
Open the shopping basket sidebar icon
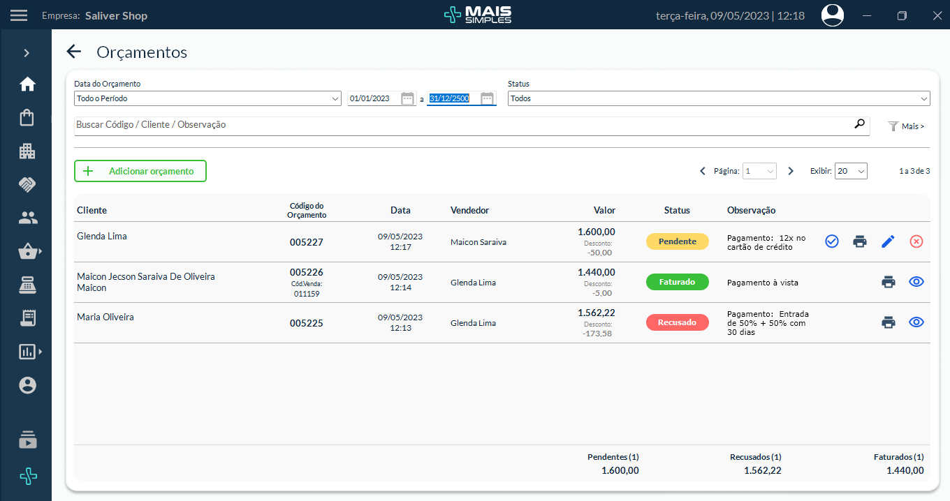point(28,251)
